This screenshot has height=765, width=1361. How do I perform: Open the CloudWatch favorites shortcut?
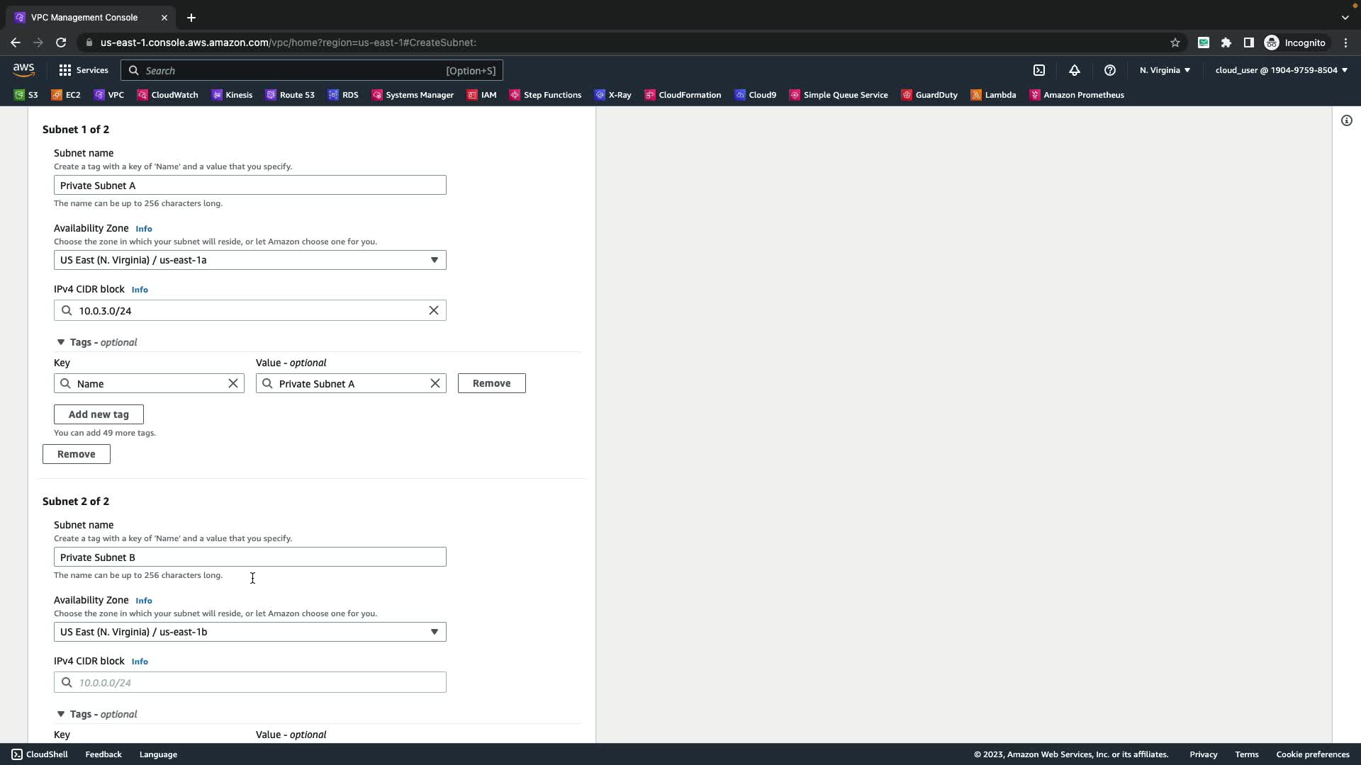click(x=167, y=95)
